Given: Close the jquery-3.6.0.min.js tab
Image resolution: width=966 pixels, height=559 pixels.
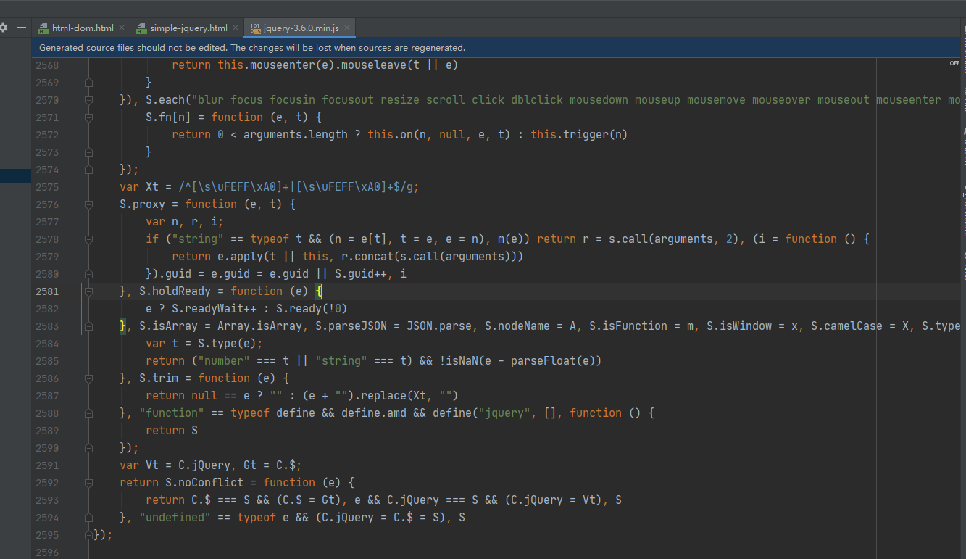Looking at the screenshot, I should pyautogui.click(x=348, y=28).
